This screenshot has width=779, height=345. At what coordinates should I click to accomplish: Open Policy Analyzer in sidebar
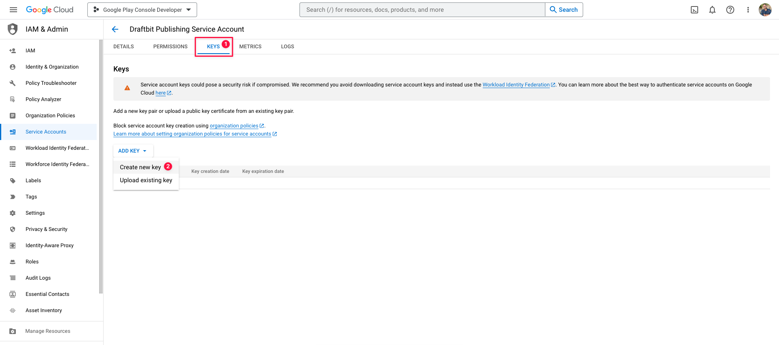point(48,99)
